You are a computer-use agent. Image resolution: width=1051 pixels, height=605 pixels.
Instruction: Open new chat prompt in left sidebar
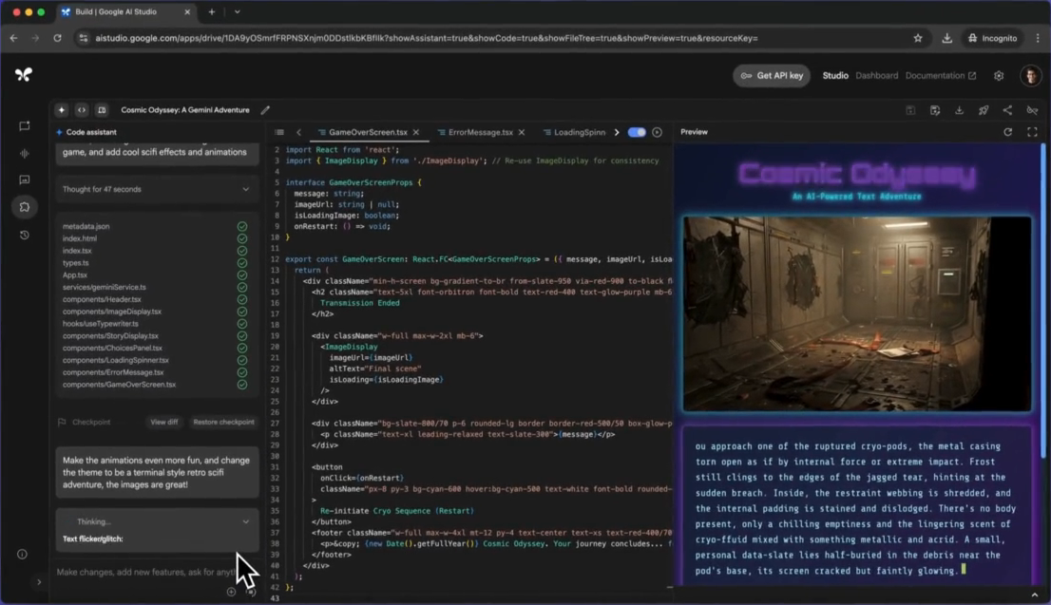[25, 126]
